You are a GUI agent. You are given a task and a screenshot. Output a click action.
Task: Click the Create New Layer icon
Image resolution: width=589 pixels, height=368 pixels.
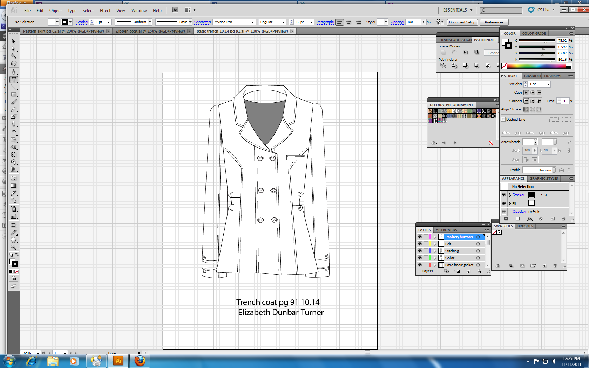click(469, 271)
